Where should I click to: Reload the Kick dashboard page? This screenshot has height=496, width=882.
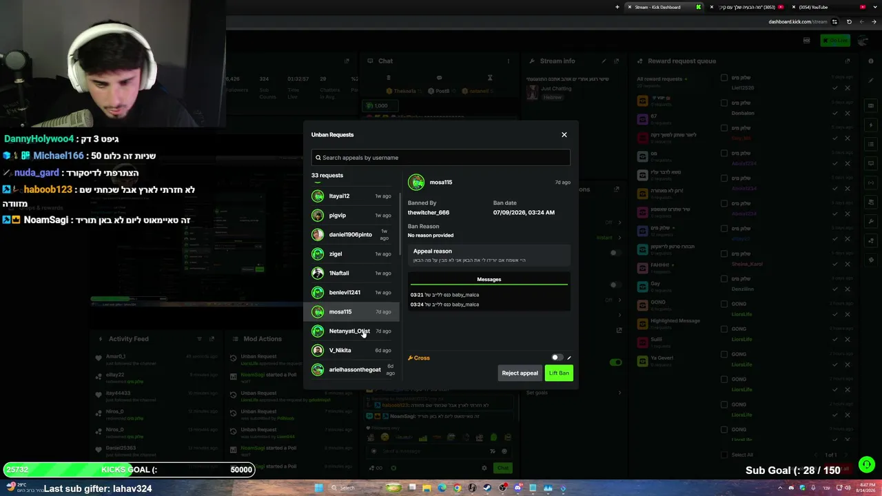click(849, 22)
